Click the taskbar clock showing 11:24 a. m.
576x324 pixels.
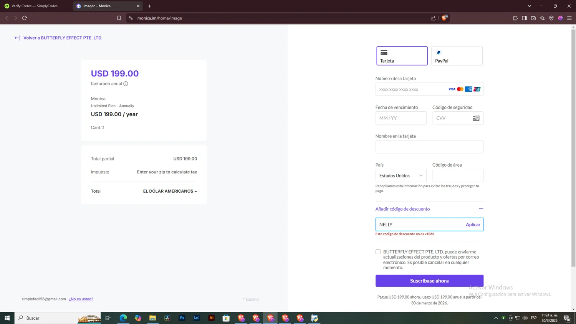pos(550,318)
